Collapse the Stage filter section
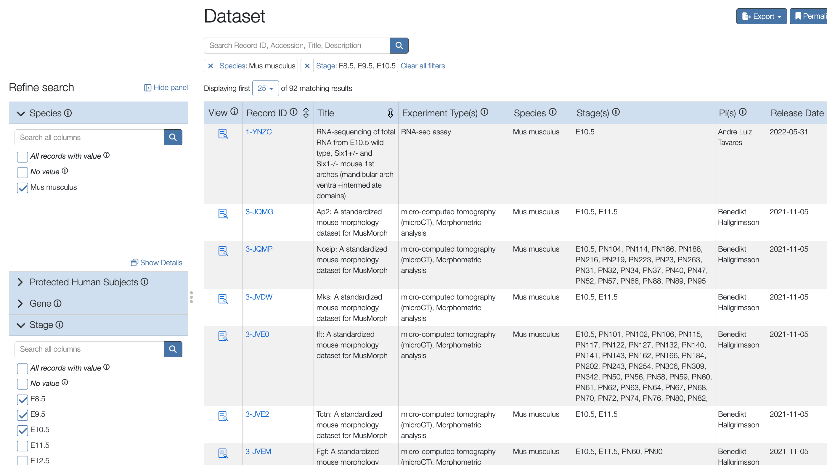 [x=20, y=325]
